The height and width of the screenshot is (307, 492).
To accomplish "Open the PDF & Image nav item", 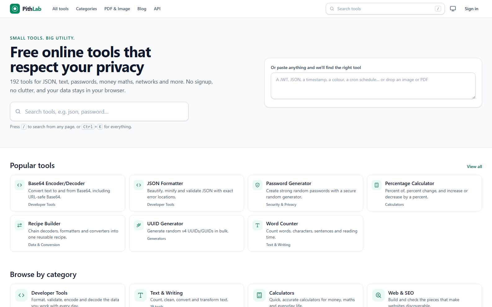I will pos(117,9).
